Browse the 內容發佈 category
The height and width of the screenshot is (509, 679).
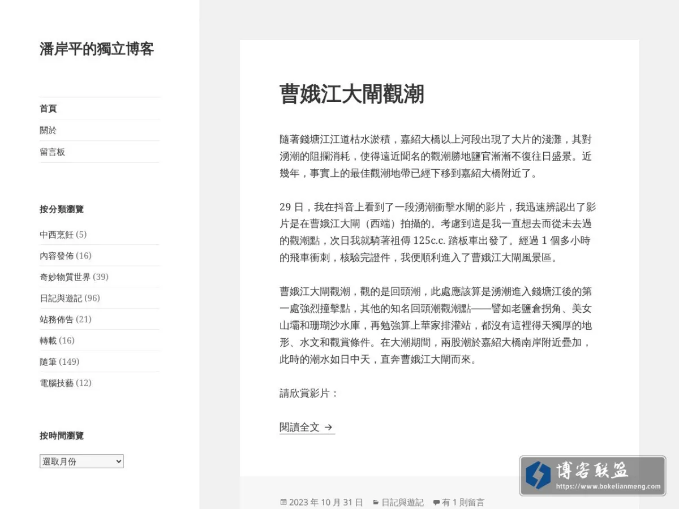pyautogui.click(x=57, y=256)
